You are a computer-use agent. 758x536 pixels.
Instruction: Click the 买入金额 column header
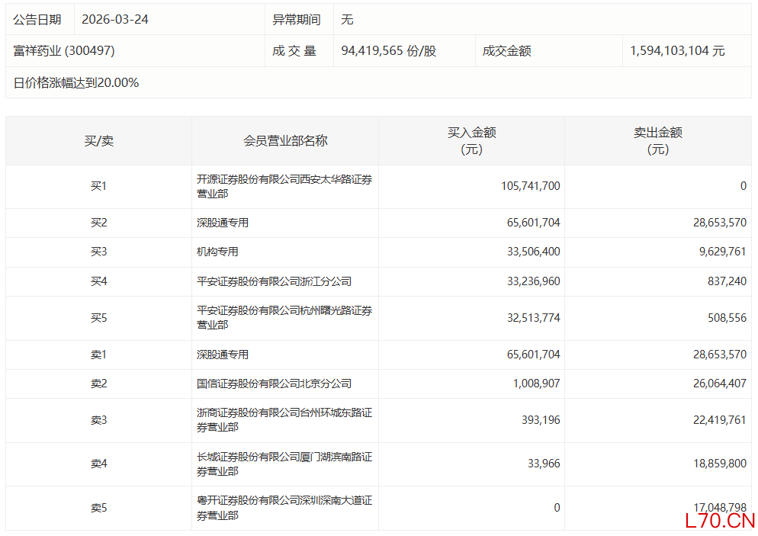(471, 141)
